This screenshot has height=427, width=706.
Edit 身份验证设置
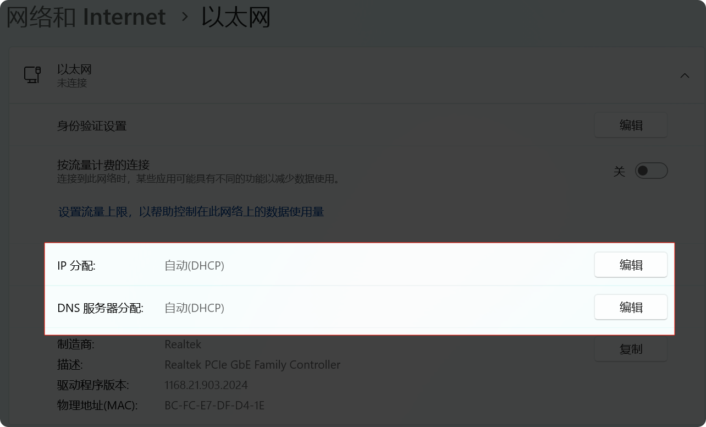coord(631,125)
